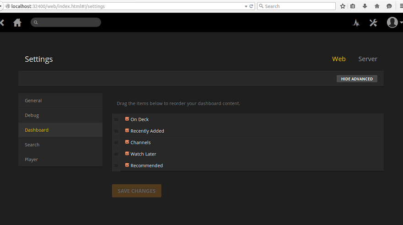Click magnifier icon in Plex search box
Screen dimensions: 403x225
36,22
